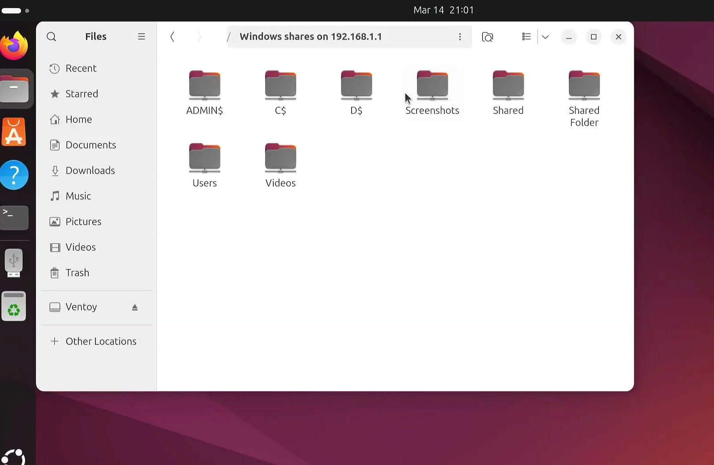Expand the view options dropdown arrow
Viewport: 714px width, 465px height.
(x=545, y=37)
